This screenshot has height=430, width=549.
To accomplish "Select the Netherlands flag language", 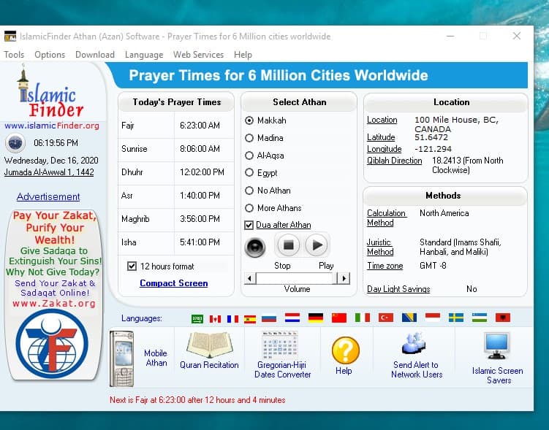I will 292,318.
